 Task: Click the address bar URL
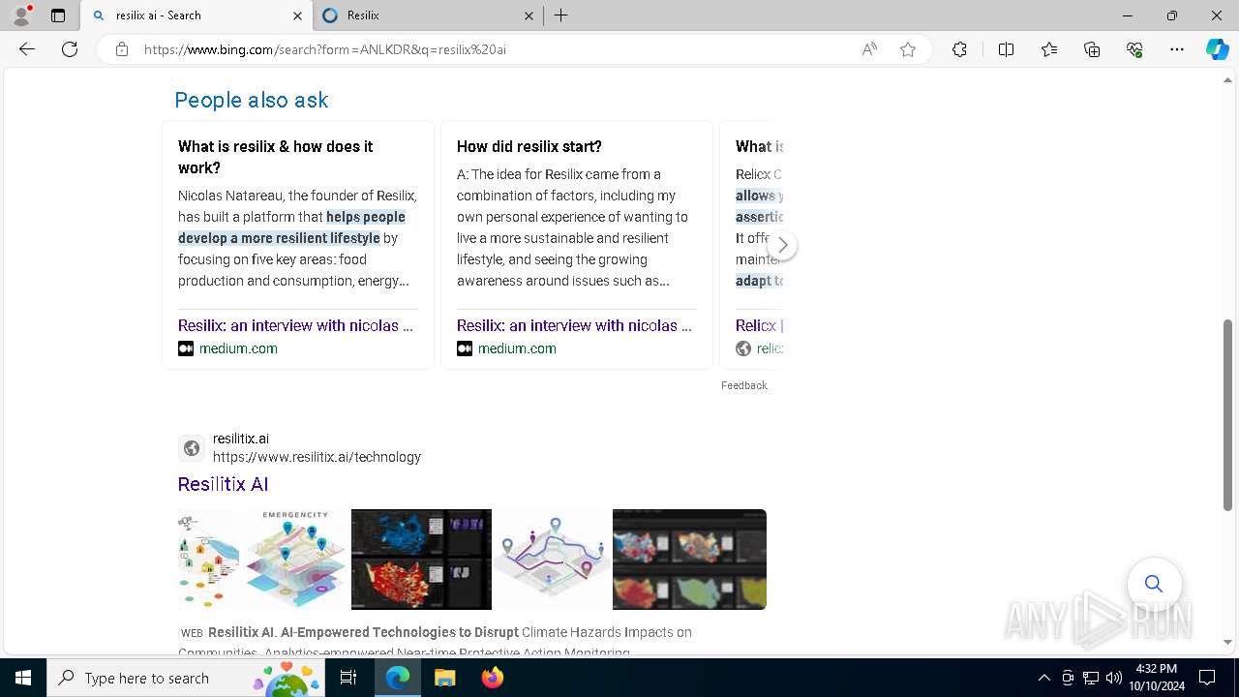point(325,49)
